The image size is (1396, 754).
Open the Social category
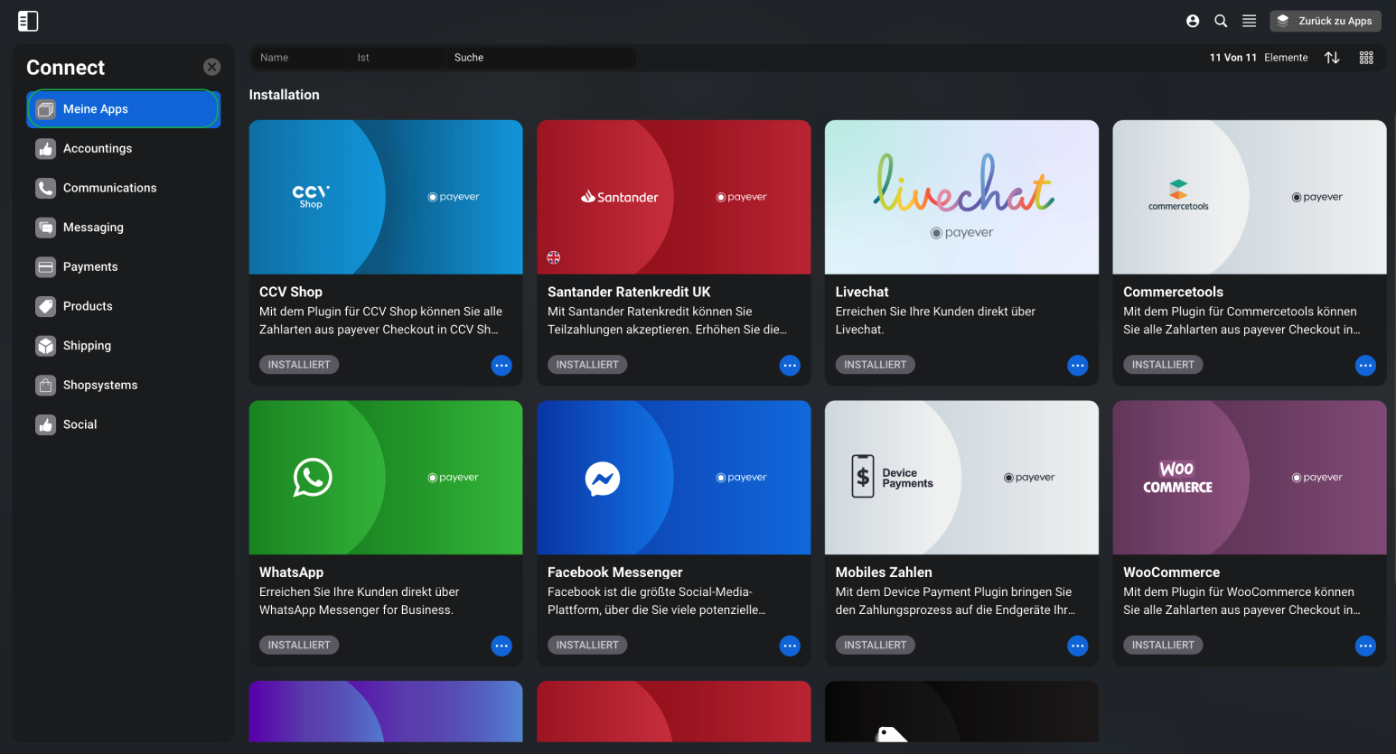pyautogui.click(x=124, y=424)
